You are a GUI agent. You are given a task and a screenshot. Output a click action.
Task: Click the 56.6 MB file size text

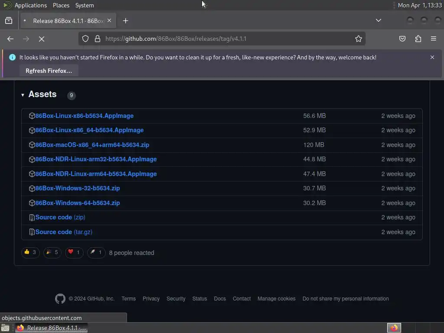click(x=314, y=116)
